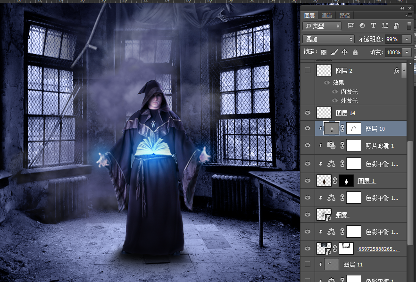
Task: Collapse the panel with double-arrow icon
Action: (x=402, y=8)
